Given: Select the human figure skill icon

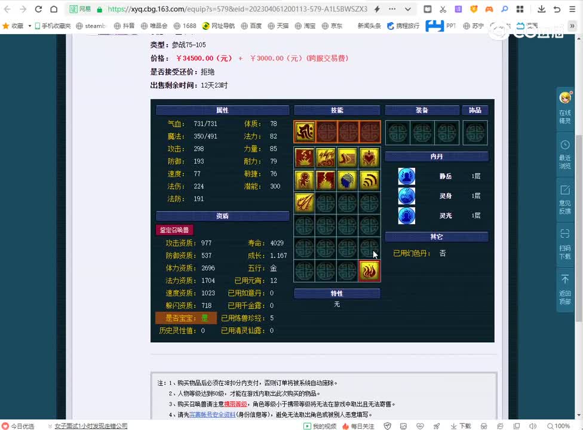Looking at the screenshot, I should click(x=304, y=180).
